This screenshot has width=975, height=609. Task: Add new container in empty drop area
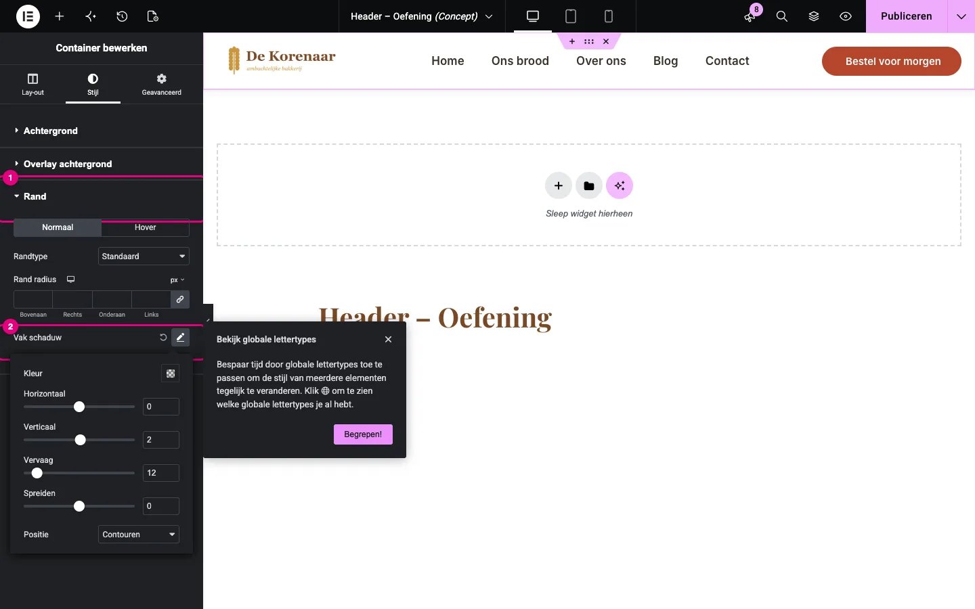point(559,185)
